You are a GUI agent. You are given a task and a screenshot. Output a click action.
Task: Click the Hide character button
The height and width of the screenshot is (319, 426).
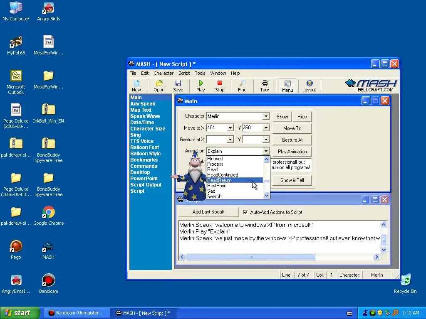tap(302, 117)
